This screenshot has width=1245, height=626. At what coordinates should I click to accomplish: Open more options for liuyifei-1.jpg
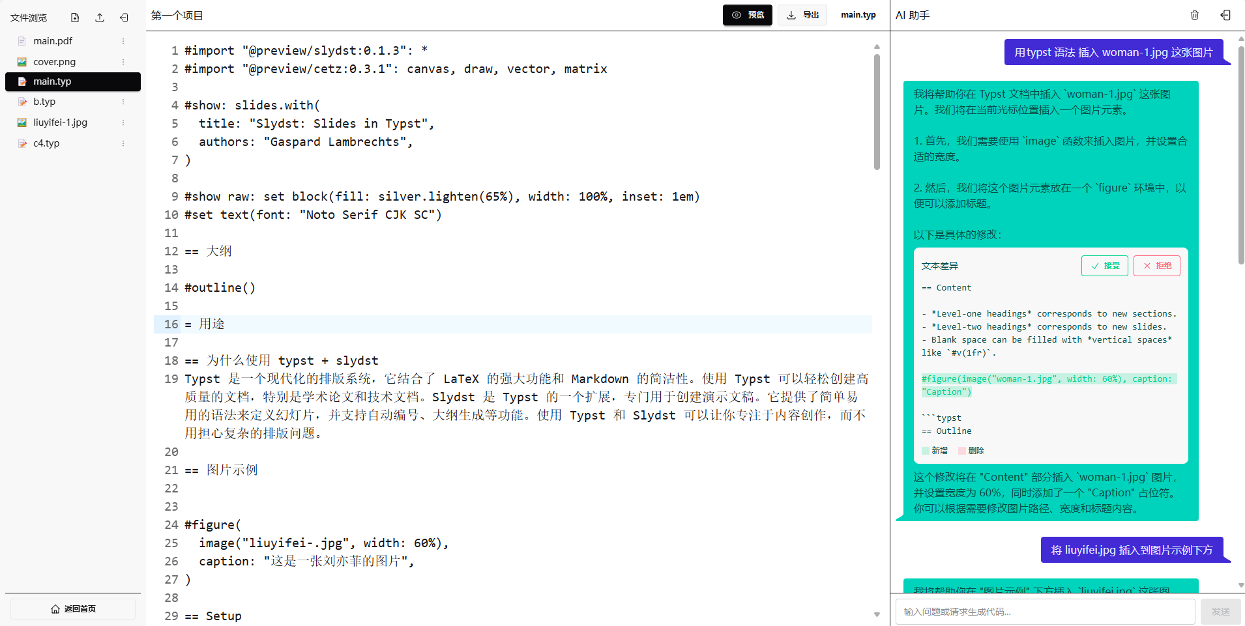tap(123, 122)
